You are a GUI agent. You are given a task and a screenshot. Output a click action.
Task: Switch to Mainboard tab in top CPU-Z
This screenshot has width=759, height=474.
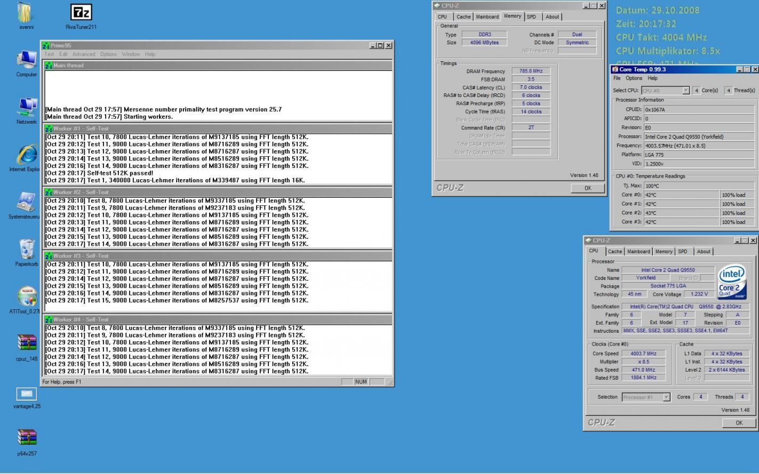point(487,17)
